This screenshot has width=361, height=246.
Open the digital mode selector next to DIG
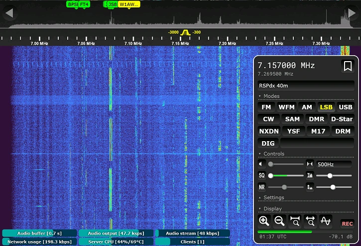[317, 143]
